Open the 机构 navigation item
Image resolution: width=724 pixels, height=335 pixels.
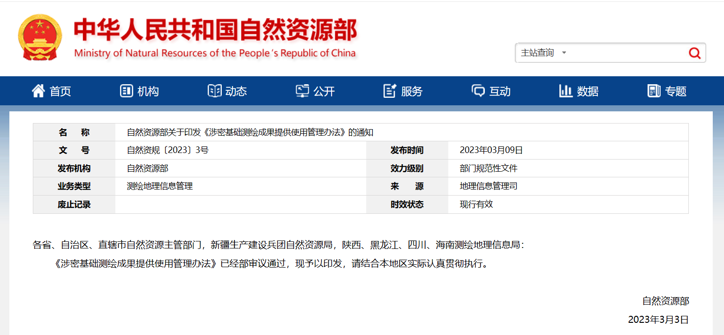tap(140, 91)
